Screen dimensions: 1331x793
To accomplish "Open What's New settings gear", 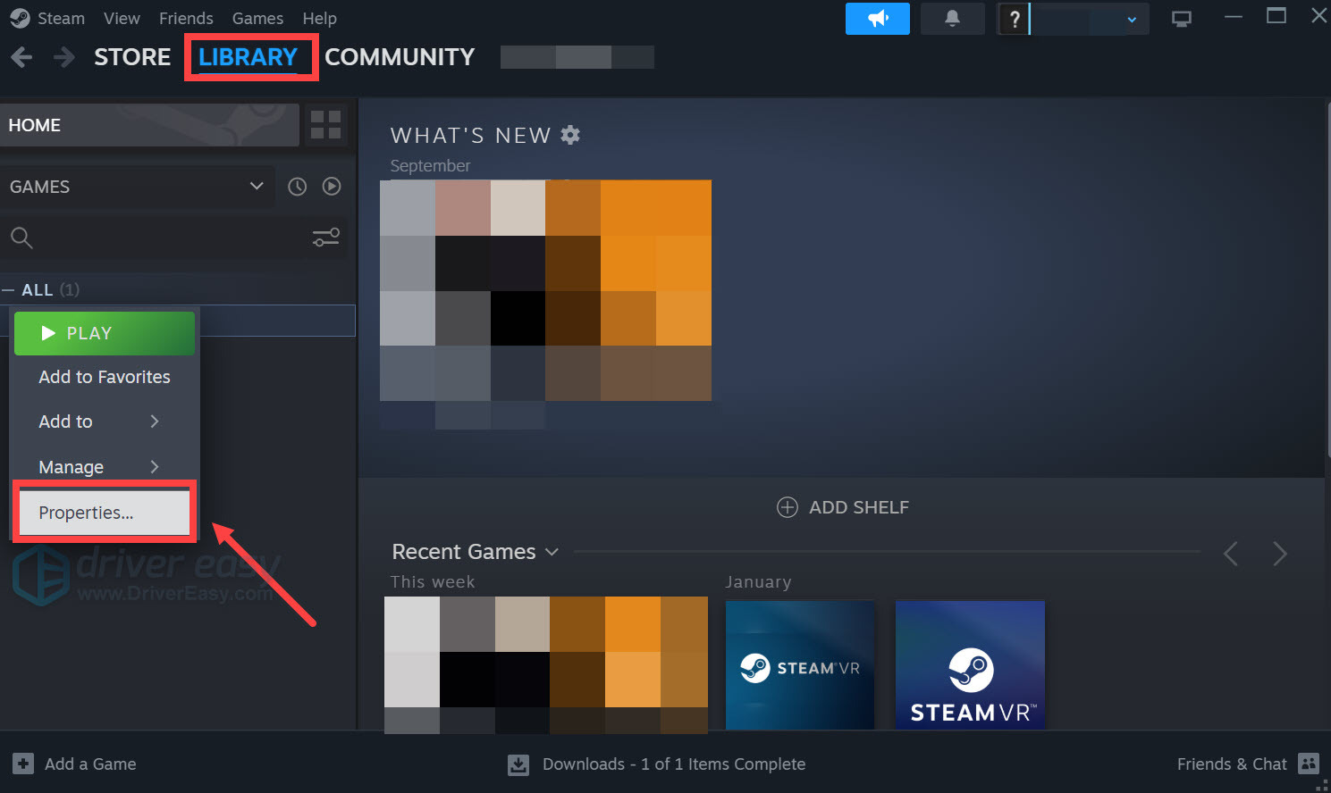I will point(570,135).
